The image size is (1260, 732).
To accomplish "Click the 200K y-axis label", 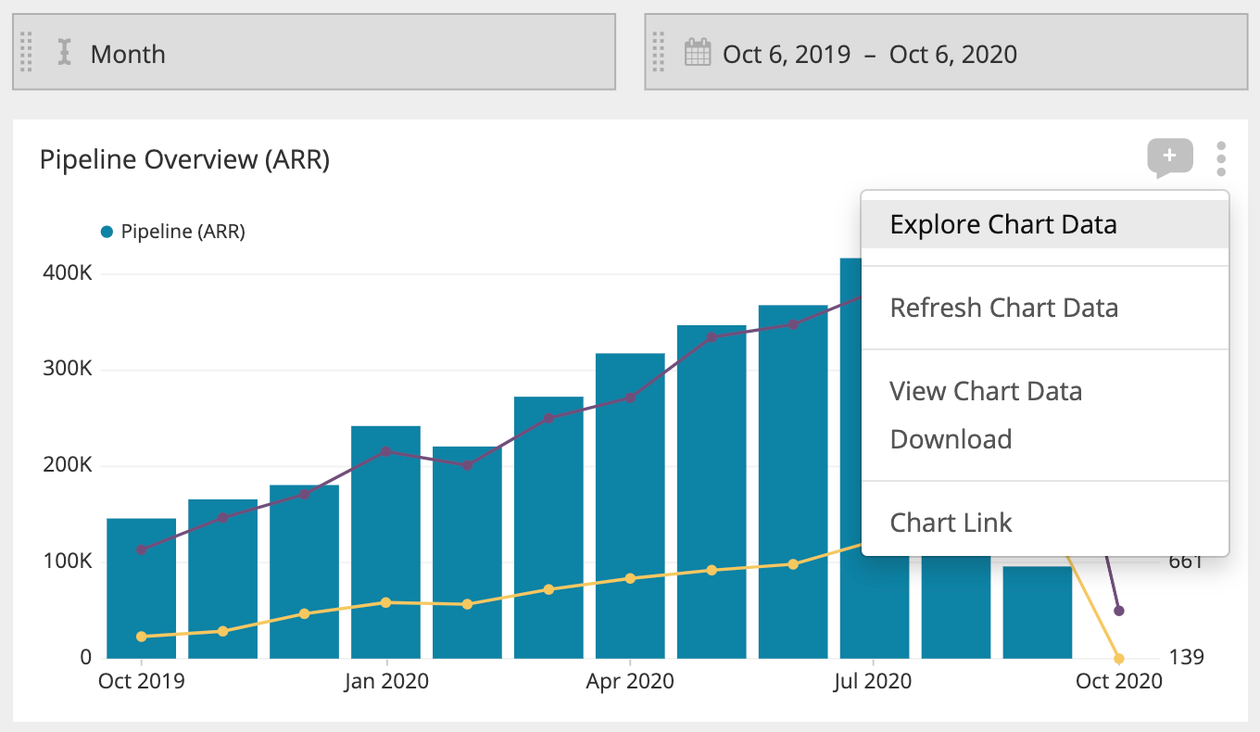I will tap(66, 466).
